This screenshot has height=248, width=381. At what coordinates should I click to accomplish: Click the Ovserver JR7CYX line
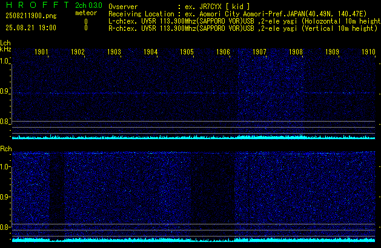179,7
